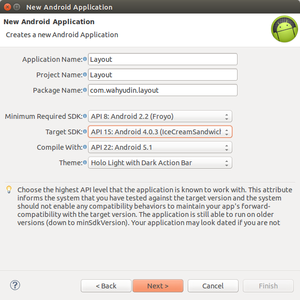Click the window maximize button in title bar
The width and height of the screenshot is (300, 300).
17,7
